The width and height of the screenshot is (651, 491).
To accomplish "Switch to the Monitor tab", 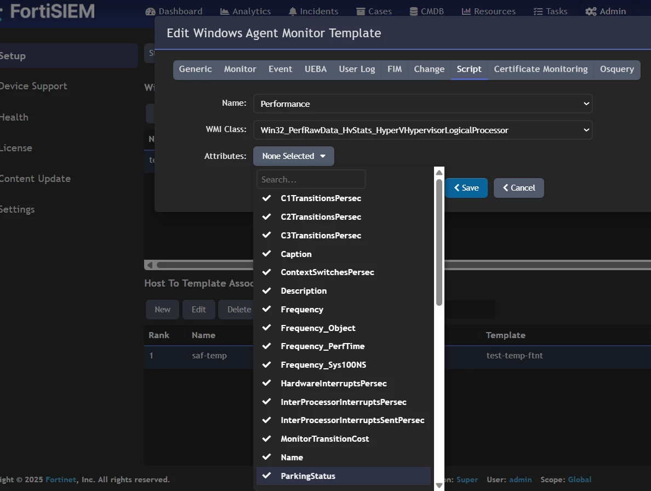I will 240,69.
